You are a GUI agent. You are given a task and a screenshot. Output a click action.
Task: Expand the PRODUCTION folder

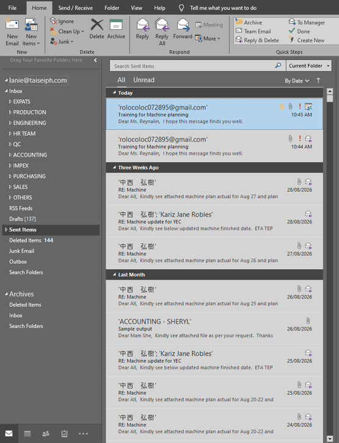[10, 113]
